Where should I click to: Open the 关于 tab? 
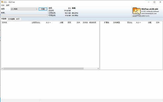click(18, 19)
